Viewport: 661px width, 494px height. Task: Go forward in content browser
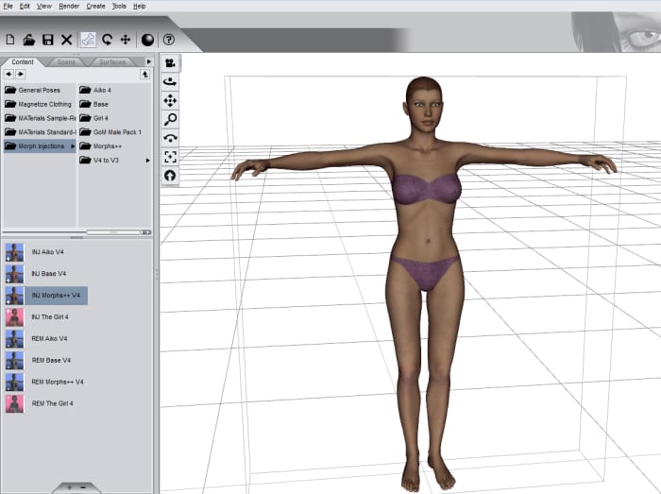(20, 75)
